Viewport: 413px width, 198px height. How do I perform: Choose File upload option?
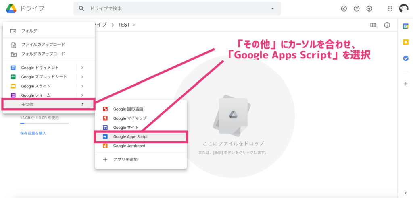[49, 45]
